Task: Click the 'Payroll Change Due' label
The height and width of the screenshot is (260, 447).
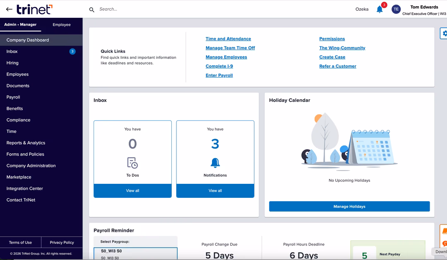Action: 219,244
